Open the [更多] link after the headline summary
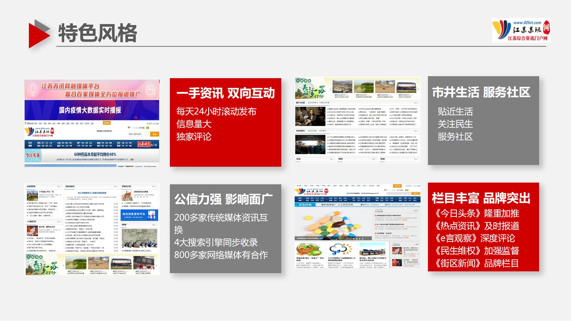 132,160
